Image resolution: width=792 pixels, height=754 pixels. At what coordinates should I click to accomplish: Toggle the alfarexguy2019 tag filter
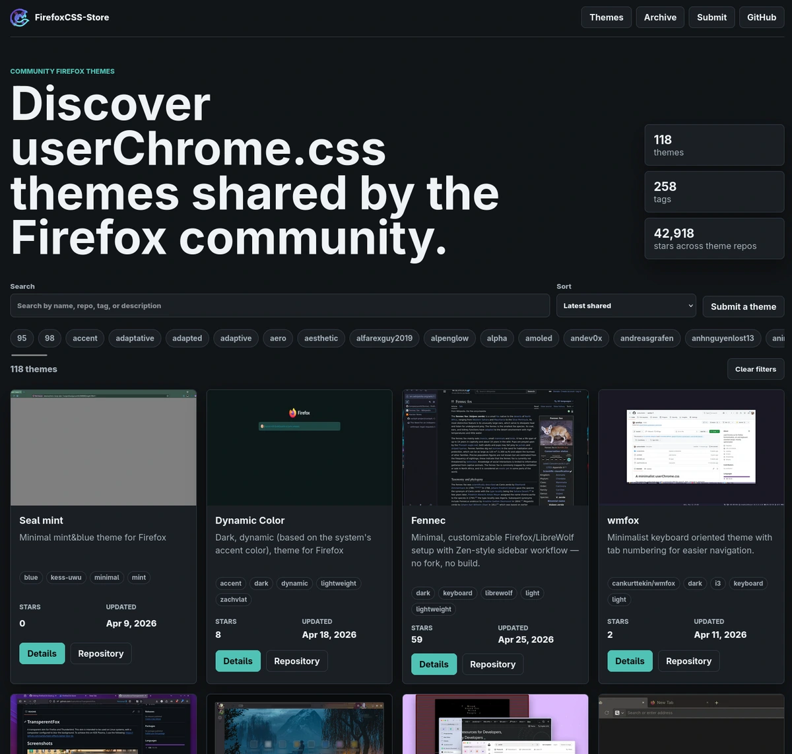pyautogui.click(x=384, y=338)
